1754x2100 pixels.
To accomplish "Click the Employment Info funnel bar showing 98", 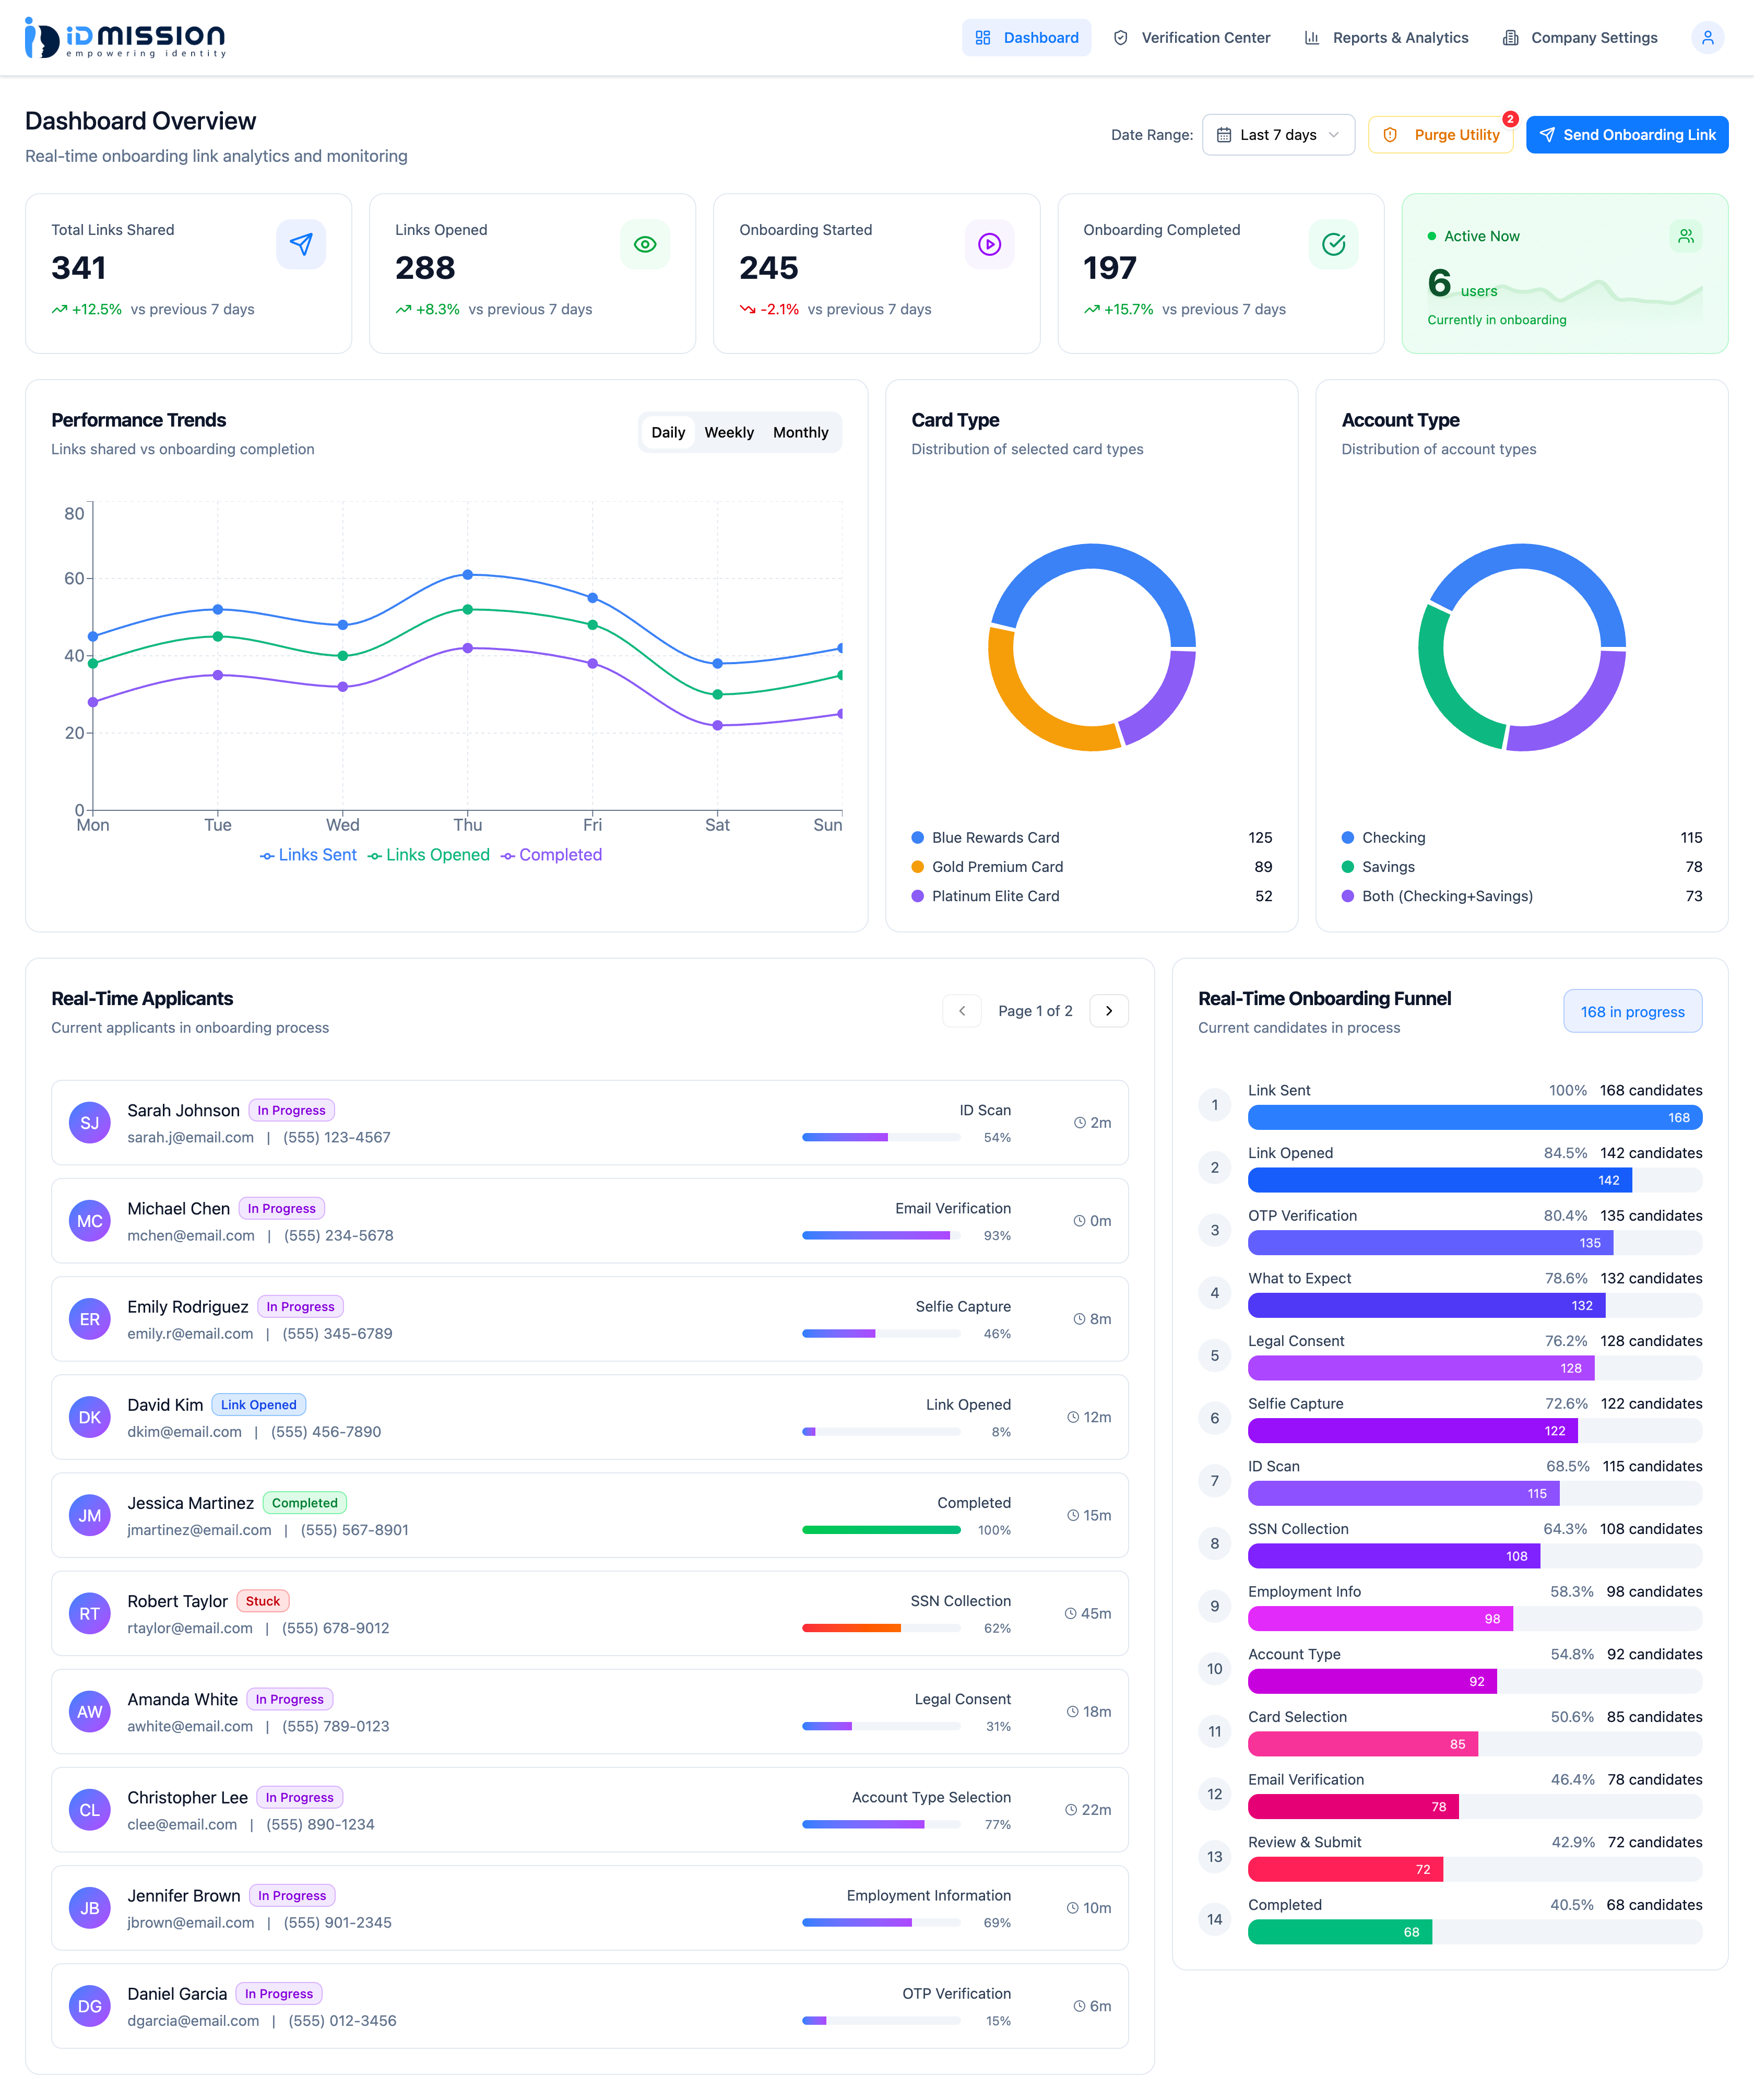I will point(1380,1618).
